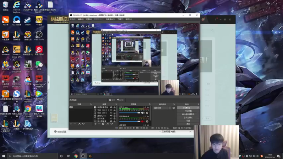Adjust the video capture device volume slider
This screenshot has height=159, width=283.
click(x=130, y=122)
